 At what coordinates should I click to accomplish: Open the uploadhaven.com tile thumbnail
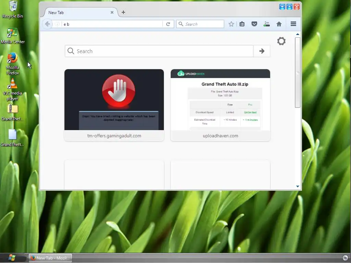(220, 100)
